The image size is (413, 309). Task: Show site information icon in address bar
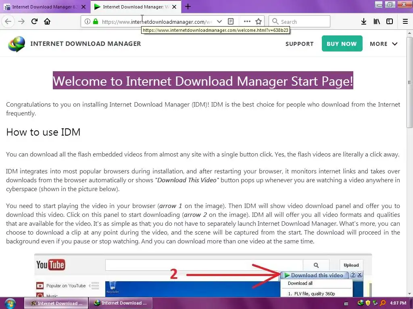(x=88, y=22)
